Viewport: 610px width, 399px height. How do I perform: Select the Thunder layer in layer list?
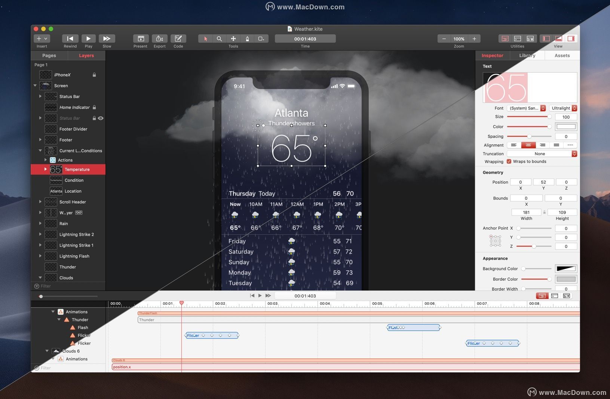[x=68, y=267]
